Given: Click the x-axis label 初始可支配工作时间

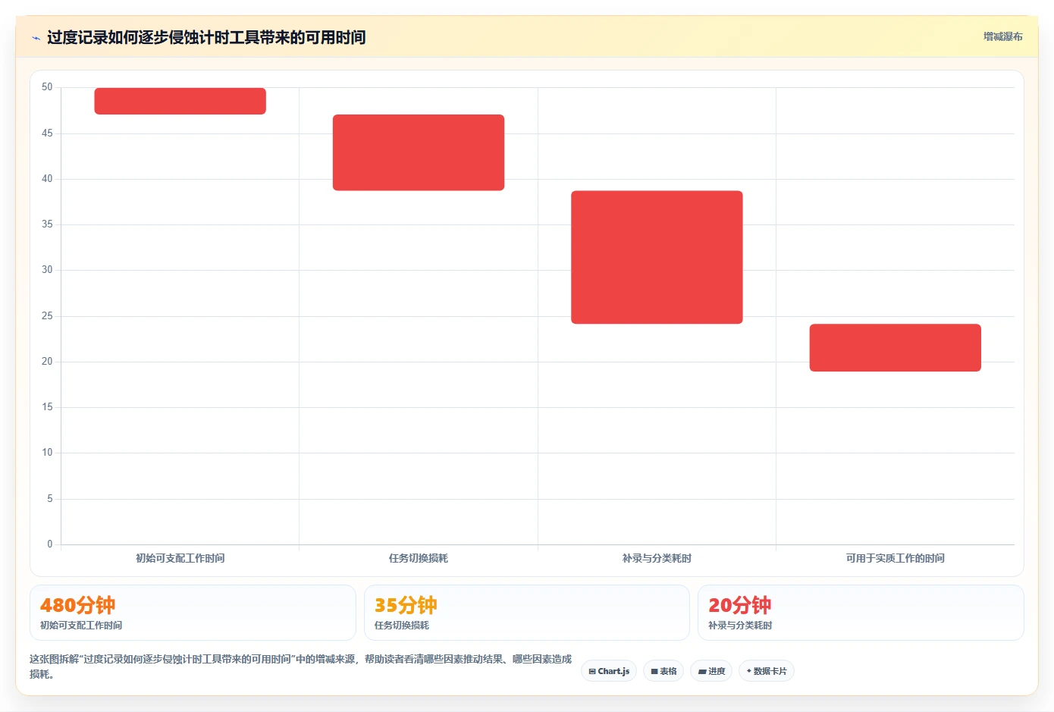Looking at the screenshot, I should tap(180, 558).
